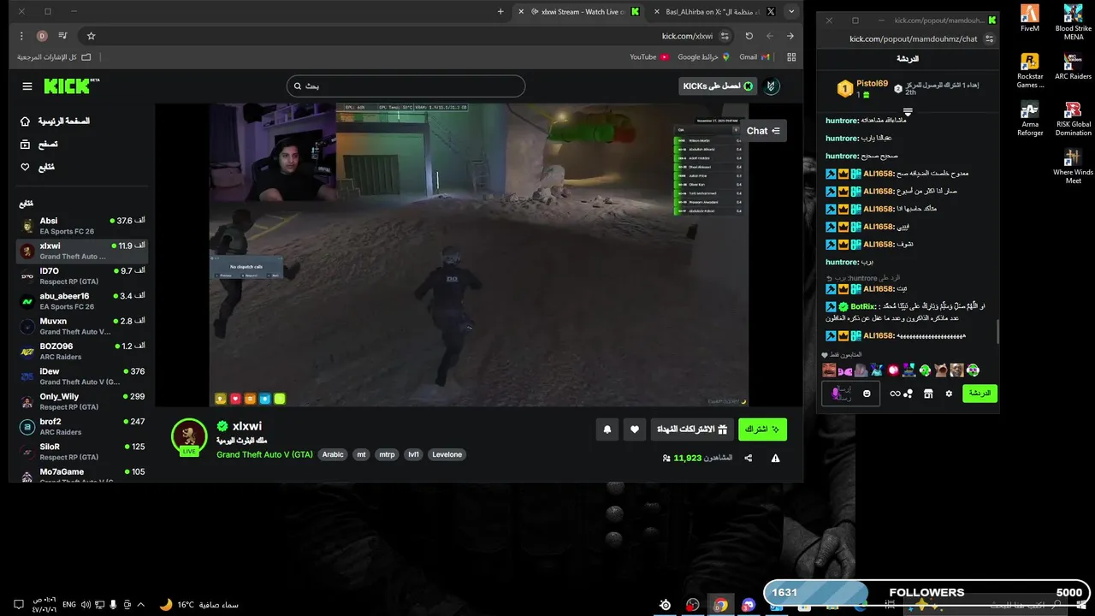Open a new browser tab with plus icon
The width and height of the screenshot is (1095, 616).
point(500,12)
